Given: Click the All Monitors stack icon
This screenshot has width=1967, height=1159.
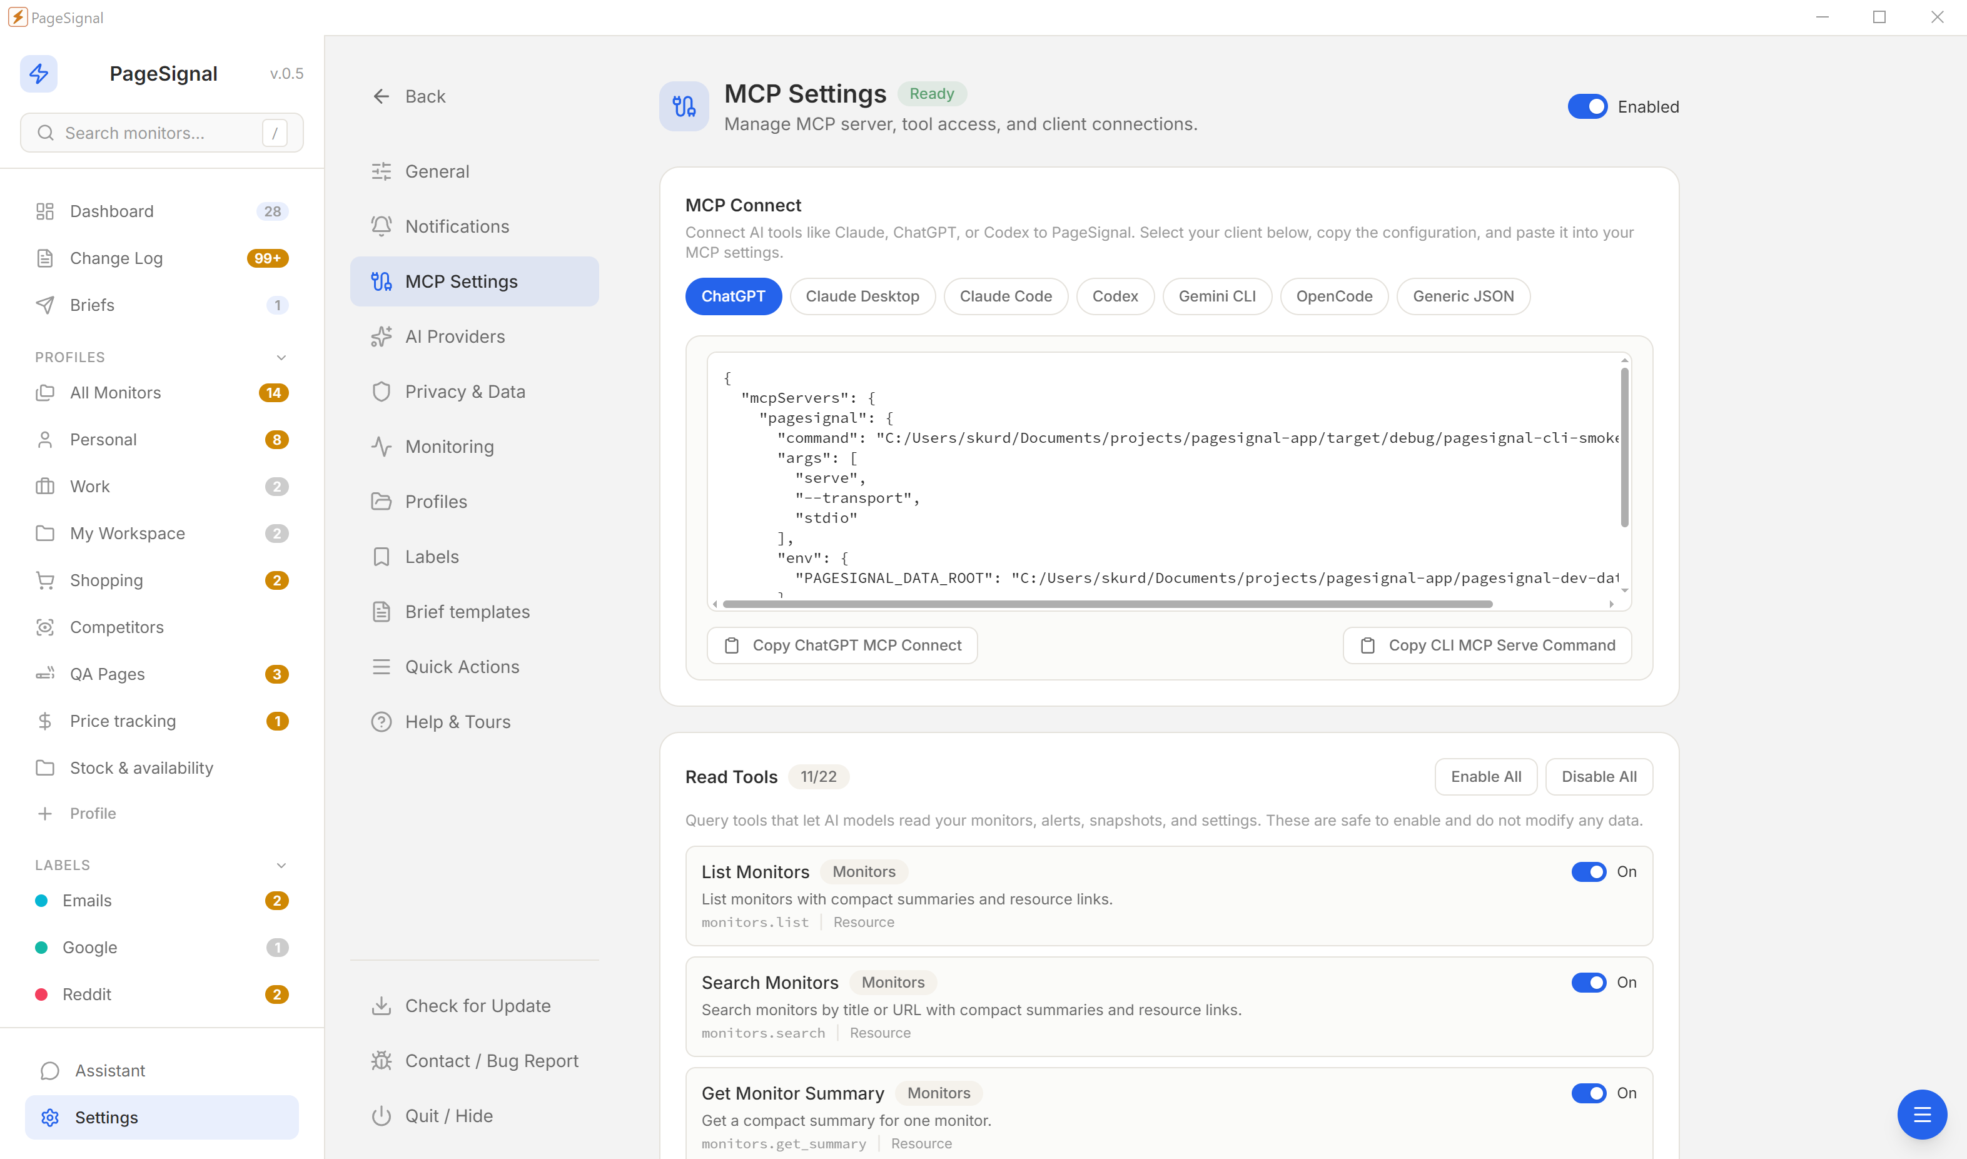Looking at the screenshot, I should (x=44, y=392).
